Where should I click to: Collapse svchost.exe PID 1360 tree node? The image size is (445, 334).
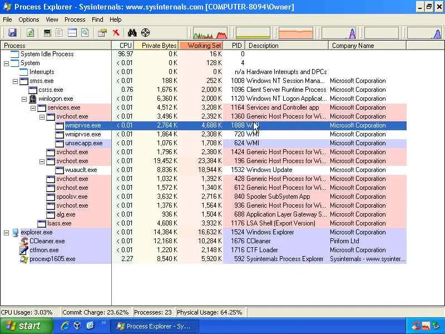click(x=42, y=117)
